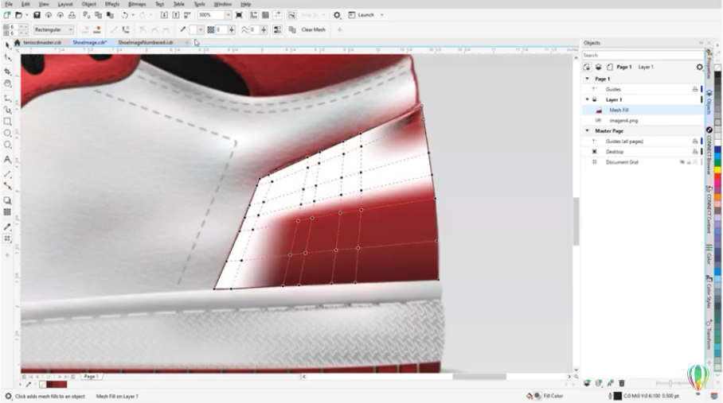
Task: Open the Bitmaps menu
Action: point(137,4)
